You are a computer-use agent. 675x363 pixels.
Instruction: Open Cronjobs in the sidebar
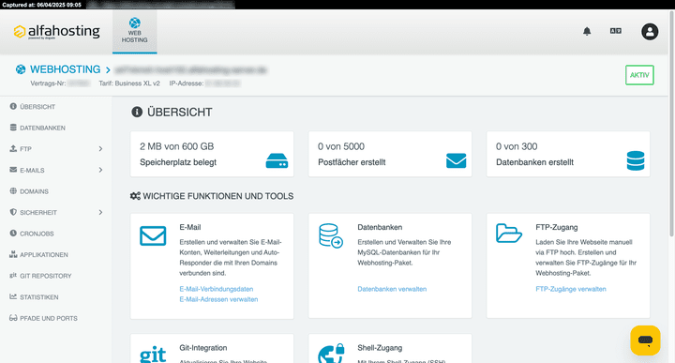pos(37,234)
